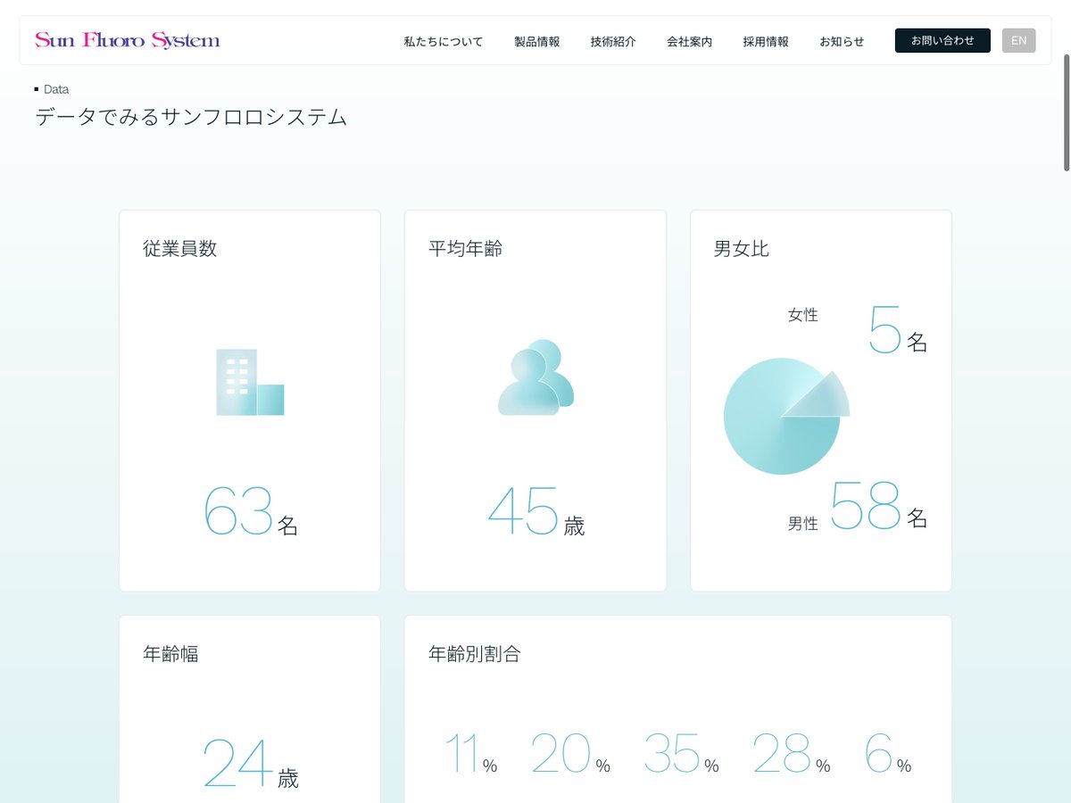The height and width of the screenshot is (803, 1071).
Task: Open the 会社案内 menu item
Action: pyautogui.click(x=690, y=41)
